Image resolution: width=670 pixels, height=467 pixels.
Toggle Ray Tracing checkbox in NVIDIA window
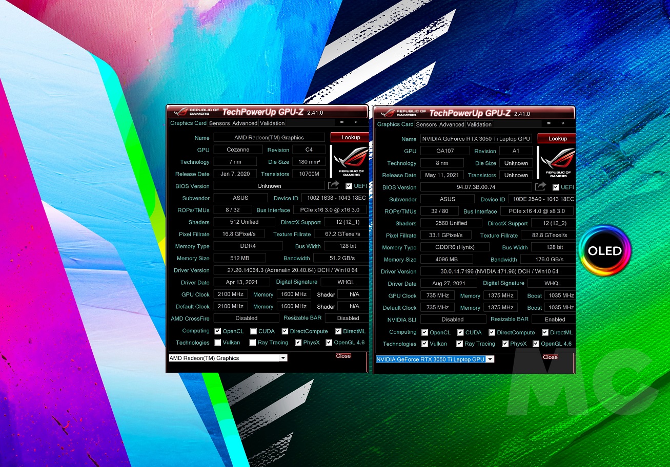(460, 344)
